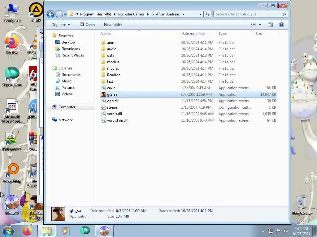
Task: Click the Firefox desktop shortcut
Action: pyautogui.click(x=12, y=45)
